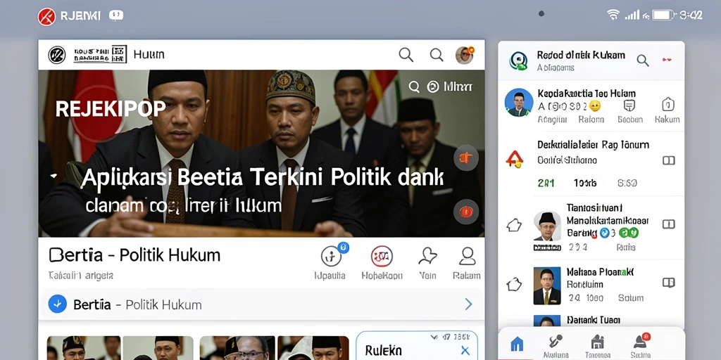Switch to the home tab in the bottom bar
The height and width of the screenshot is (360, 721).
(x=518, y=343)
